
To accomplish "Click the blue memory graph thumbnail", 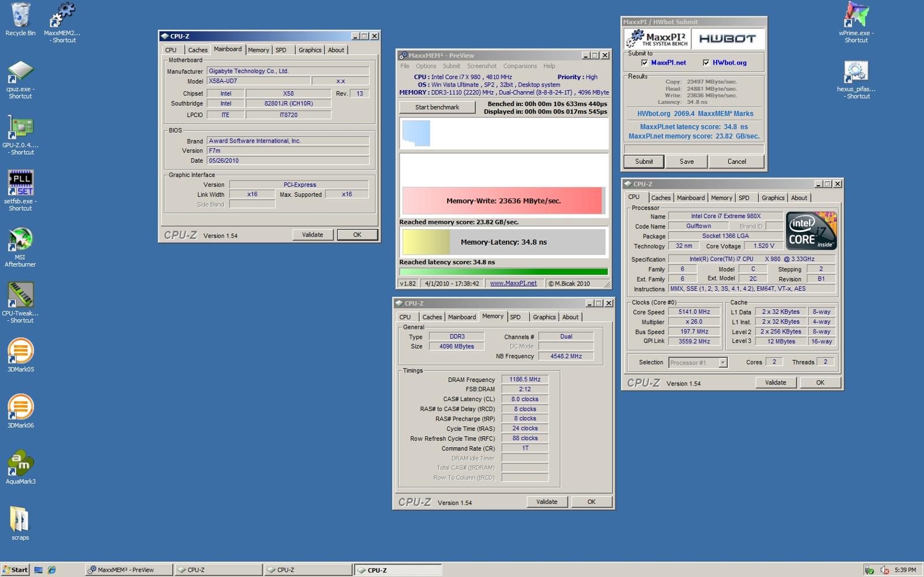I will tap(416, 133).
